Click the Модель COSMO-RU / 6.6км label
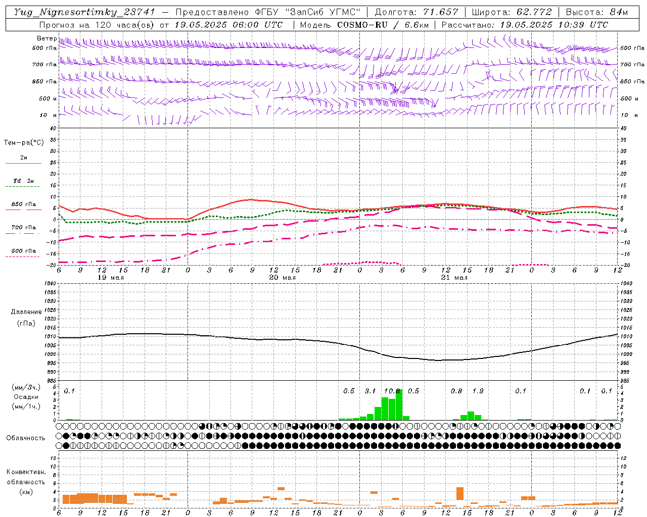Viewport: 647px width, 517px height. point(364,25)
